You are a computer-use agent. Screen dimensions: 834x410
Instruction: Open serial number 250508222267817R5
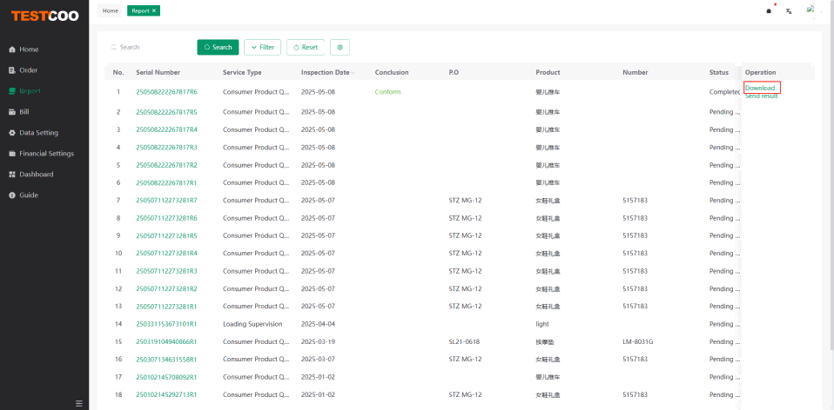[166, 112]
